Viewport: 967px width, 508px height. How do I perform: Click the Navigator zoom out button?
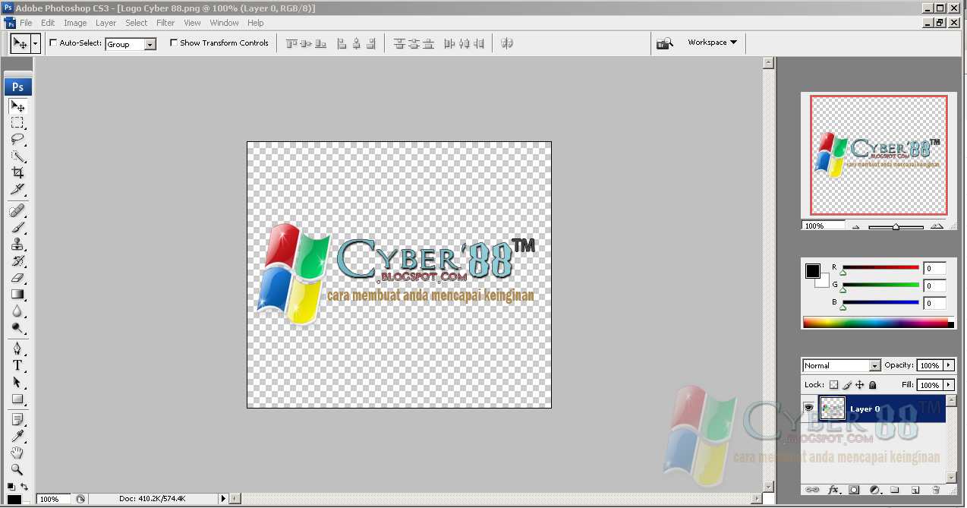tap(856, 226)
